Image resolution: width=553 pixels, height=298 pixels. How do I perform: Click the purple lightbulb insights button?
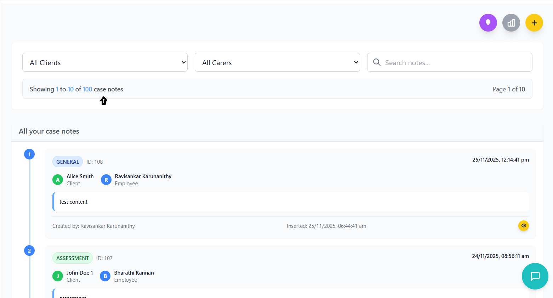[x=488, y=23]
